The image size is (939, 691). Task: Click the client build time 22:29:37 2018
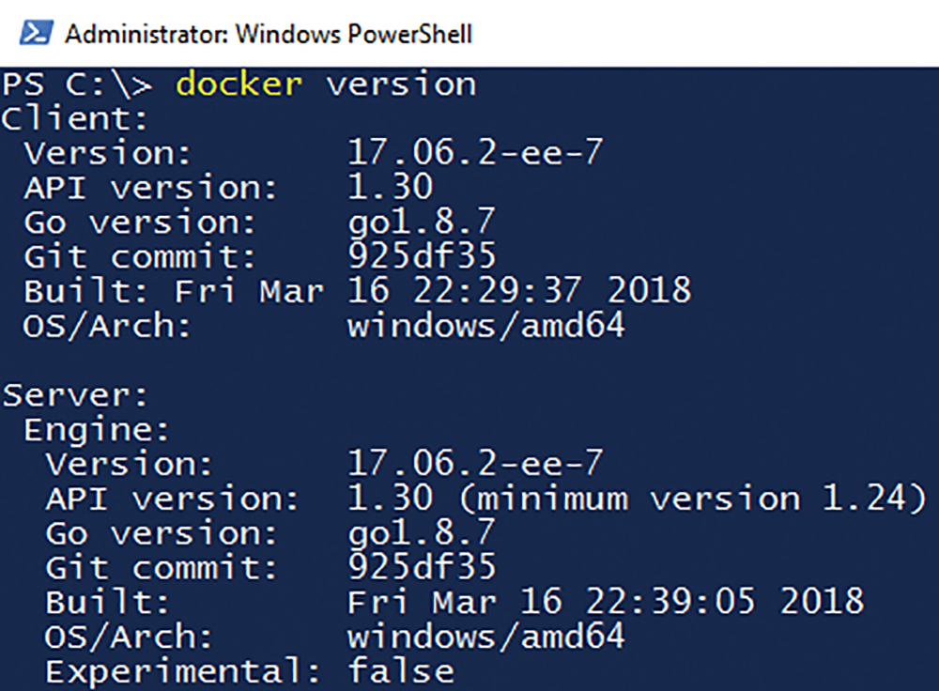pos(551,291)
